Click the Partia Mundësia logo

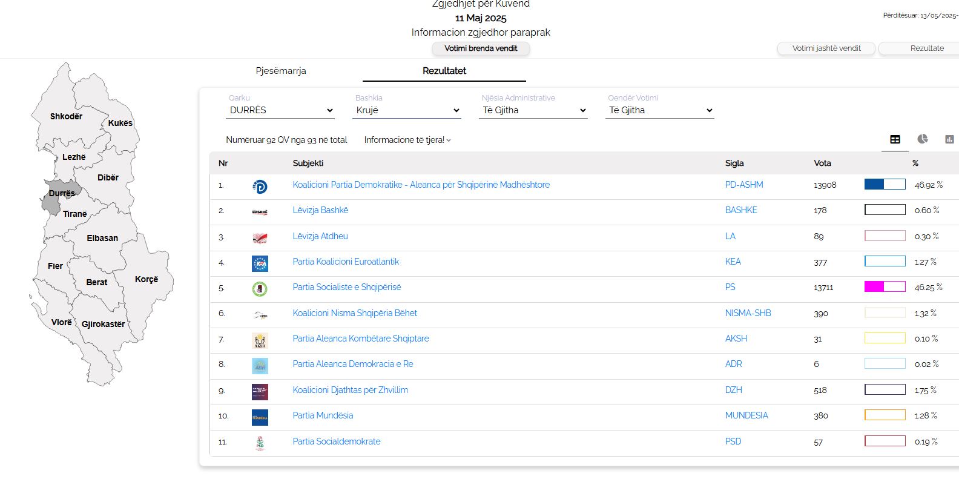(260, 417)
